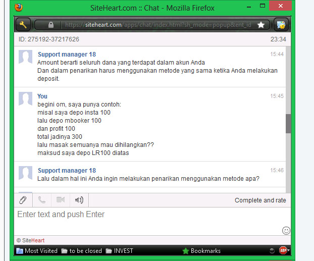
Task: Click Support manager 18 name at 15:46
Action: 67,171
